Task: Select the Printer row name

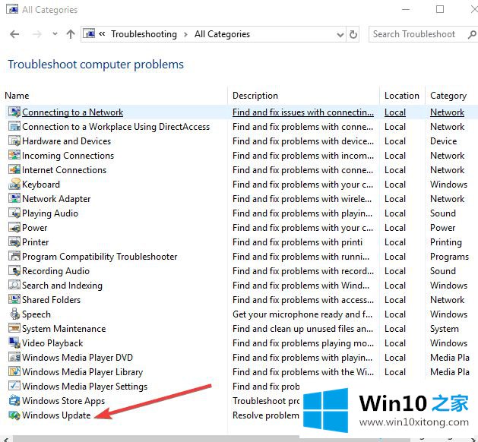Action: (36, 242)
